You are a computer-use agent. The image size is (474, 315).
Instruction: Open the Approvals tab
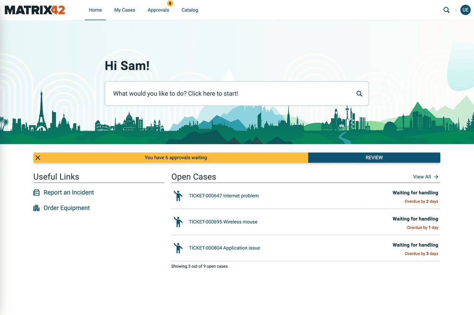coord(158,10)
